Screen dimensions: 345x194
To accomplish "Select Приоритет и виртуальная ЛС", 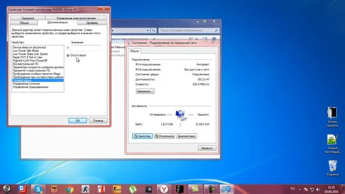I will tap(38, 71).
